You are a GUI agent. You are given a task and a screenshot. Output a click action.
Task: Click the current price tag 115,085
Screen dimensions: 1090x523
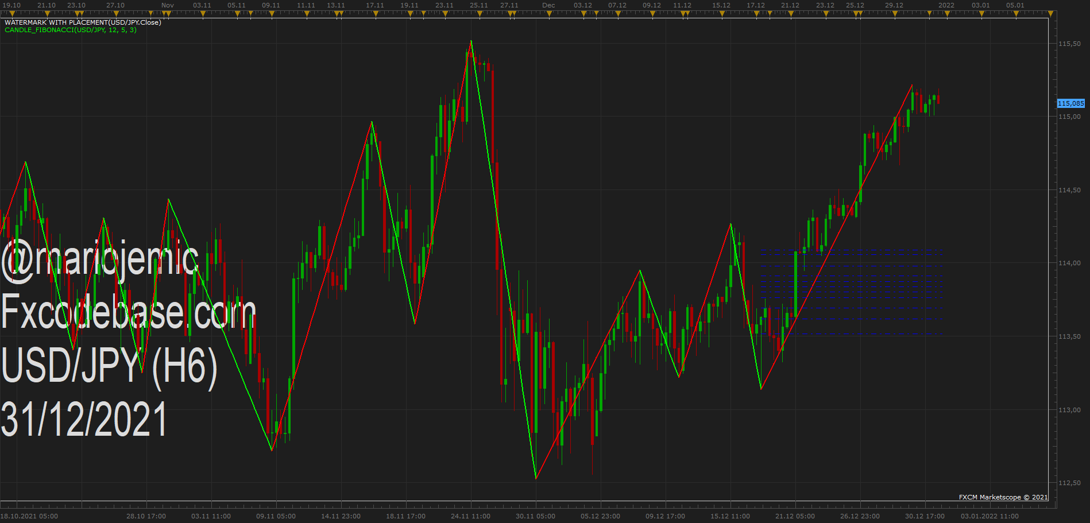(x=1071, y=103)
